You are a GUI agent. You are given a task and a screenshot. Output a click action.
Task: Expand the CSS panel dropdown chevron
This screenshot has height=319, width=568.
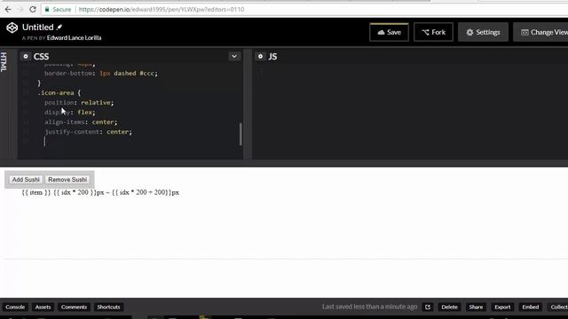click(x=234, y=57)
